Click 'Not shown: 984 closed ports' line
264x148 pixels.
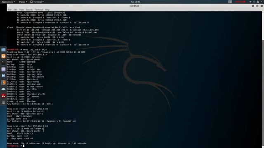pos(24,59)
